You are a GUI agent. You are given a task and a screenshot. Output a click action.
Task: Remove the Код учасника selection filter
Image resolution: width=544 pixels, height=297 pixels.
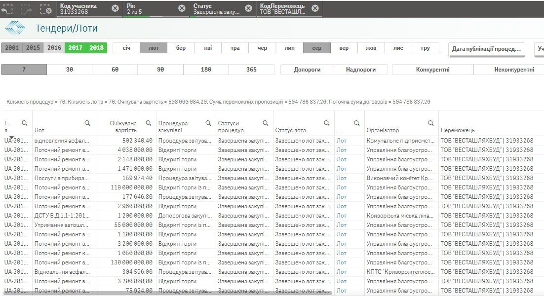(115, 8)
